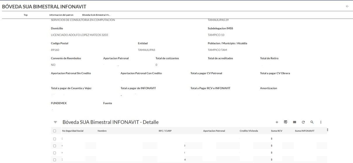
Task: Click the postal code value 89160
Action: pyautogui.click(x=55, y=50)
